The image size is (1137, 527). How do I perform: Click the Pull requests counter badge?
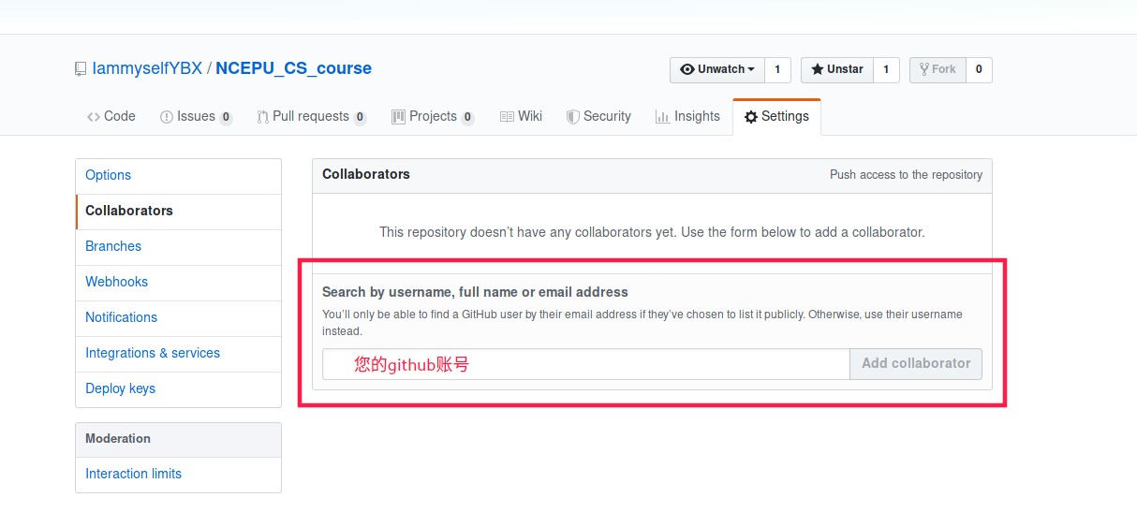point(360,118)
